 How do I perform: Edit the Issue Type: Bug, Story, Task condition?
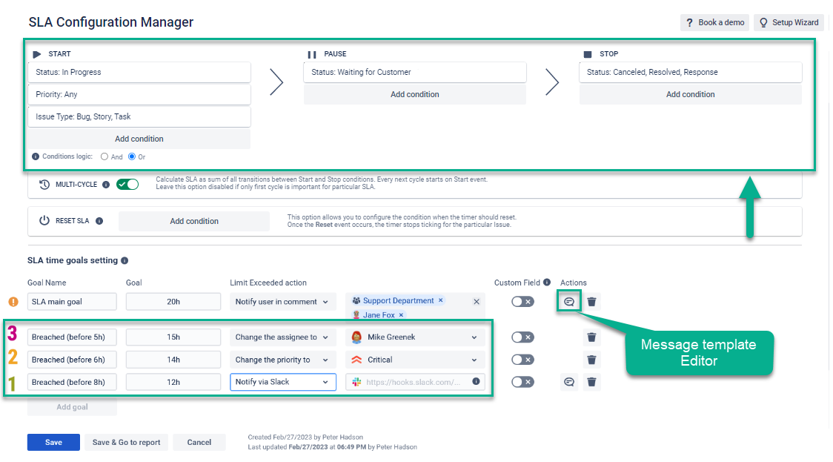click(x=139, y=117)
